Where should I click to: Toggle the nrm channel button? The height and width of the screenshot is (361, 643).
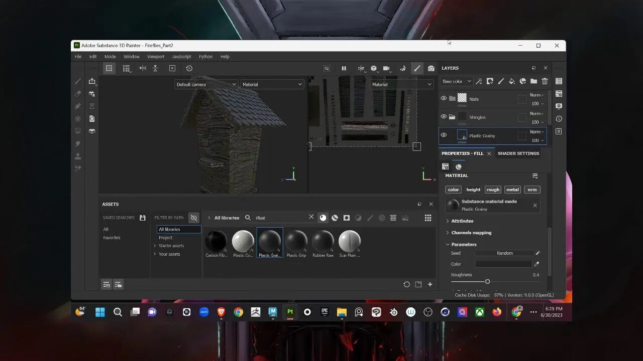click(x=532, y=190)
